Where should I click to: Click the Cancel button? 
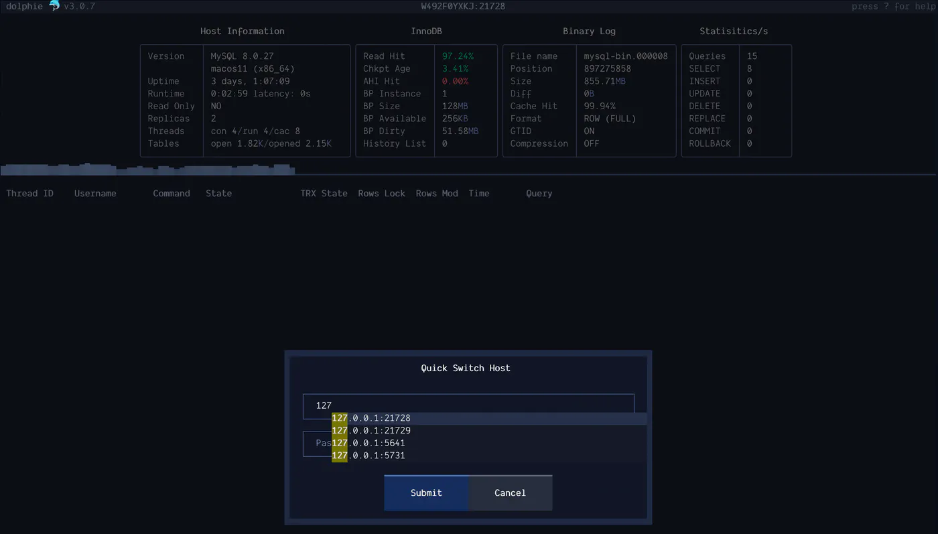point(510,493)
